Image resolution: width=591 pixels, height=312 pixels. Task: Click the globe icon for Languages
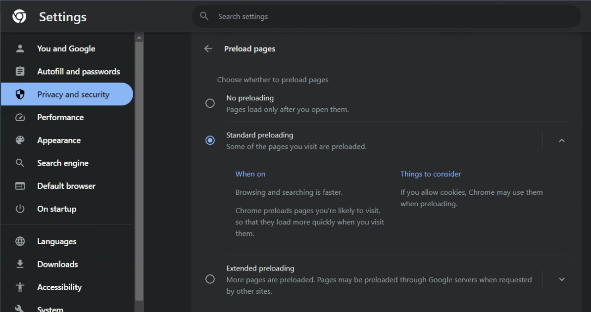(20, 241)
